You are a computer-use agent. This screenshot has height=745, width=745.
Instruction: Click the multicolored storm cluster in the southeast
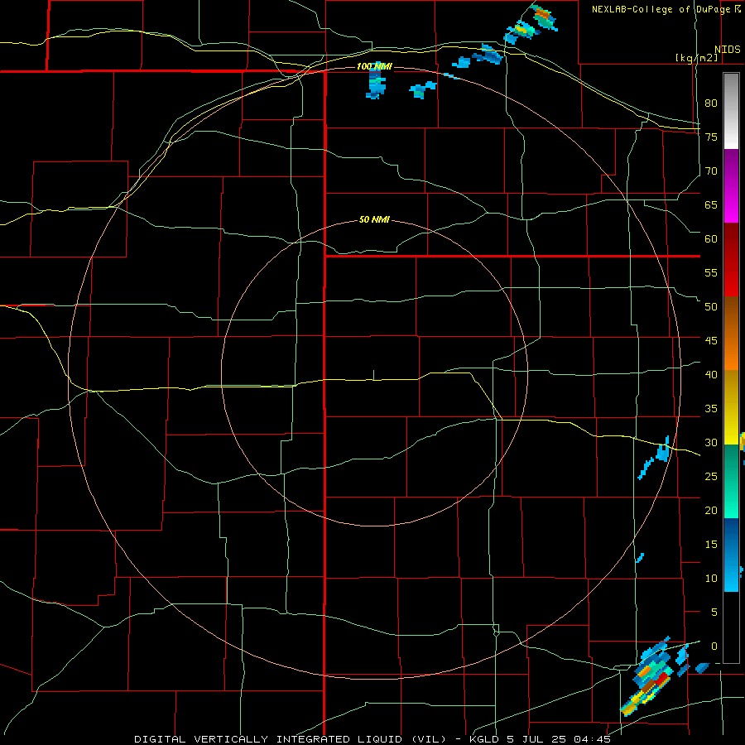click(648, 677)
